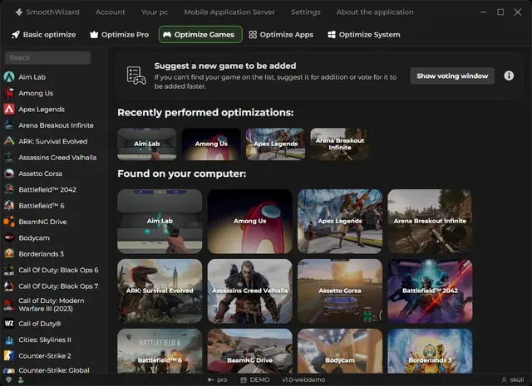
Task: Open recent Among Us optimization thumbnail
Action: [x=211, y=144]
